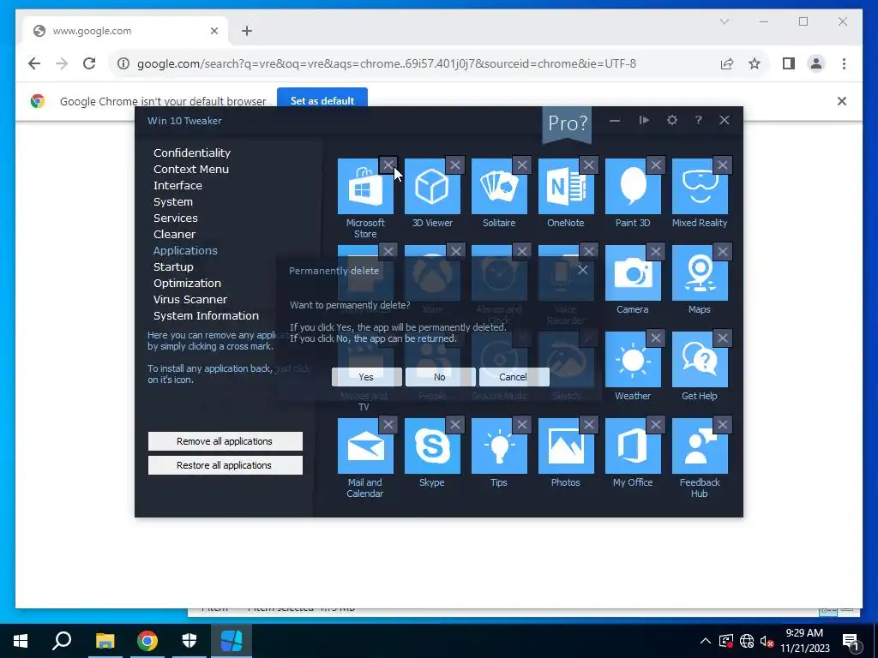Viewport: 878px width, 658px height.
Task: Click the Mail and Calendar app tile
Action: [x=365, y=446]
